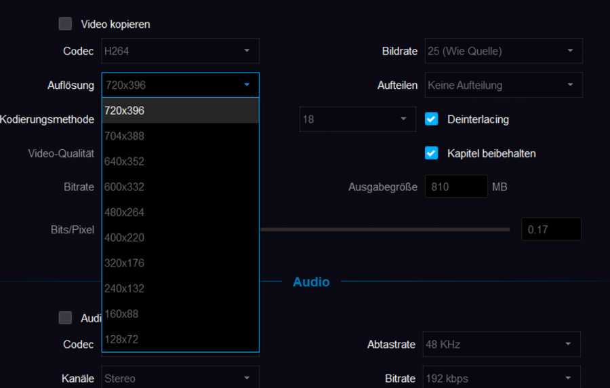
Task: Open the Abtastrate 48 KHz dropdown
Action: [x=502, y=344]
